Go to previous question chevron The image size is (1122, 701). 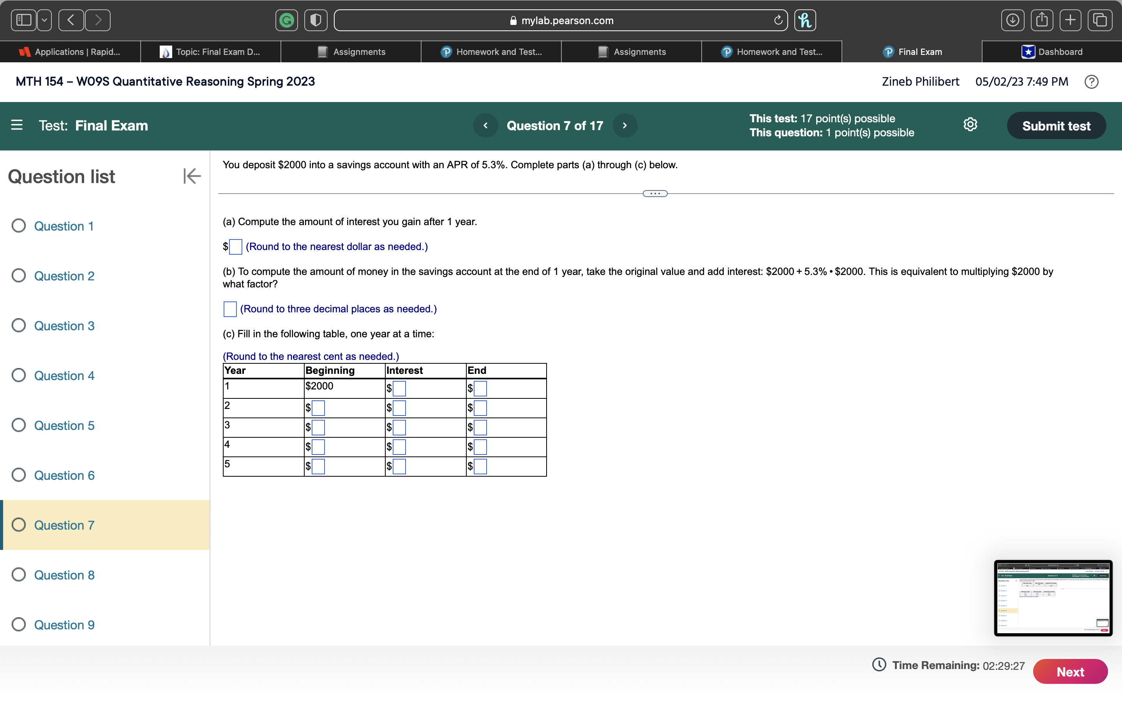[x=485, y=126]
